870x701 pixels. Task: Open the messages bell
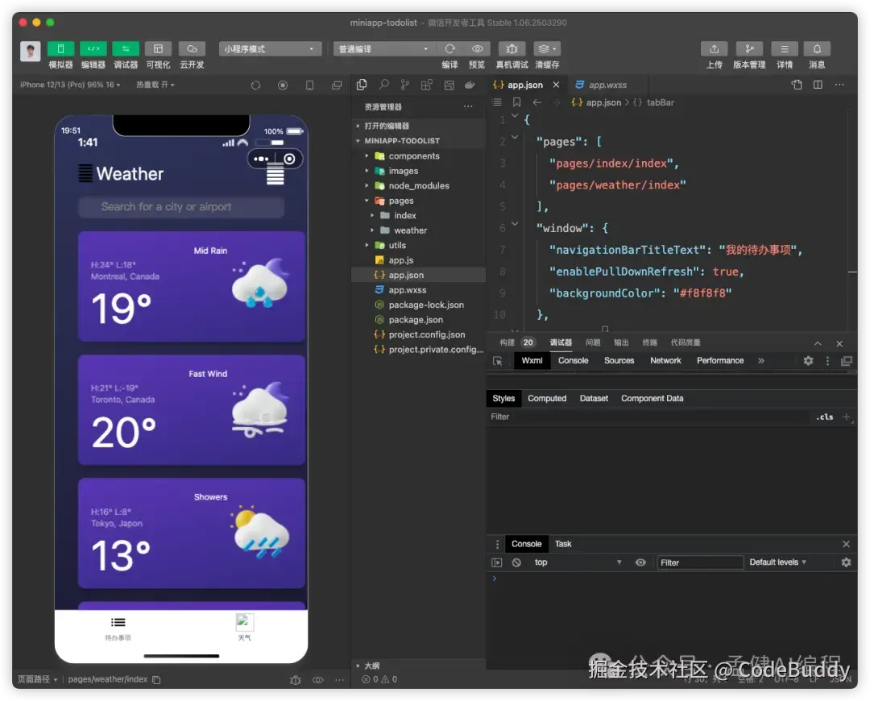(818, 49)
